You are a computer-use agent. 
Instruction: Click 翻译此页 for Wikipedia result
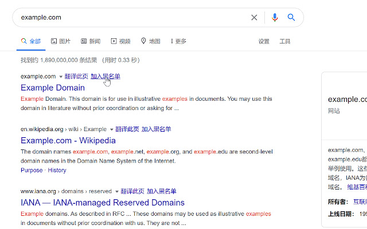[x=127, y=129]
